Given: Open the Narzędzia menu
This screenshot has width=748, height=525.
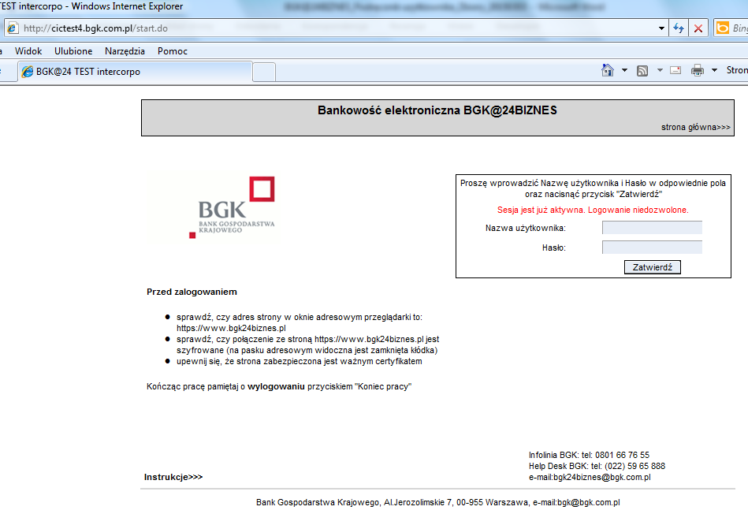Looking at the screenshot, I should click(x=125, y=51).
